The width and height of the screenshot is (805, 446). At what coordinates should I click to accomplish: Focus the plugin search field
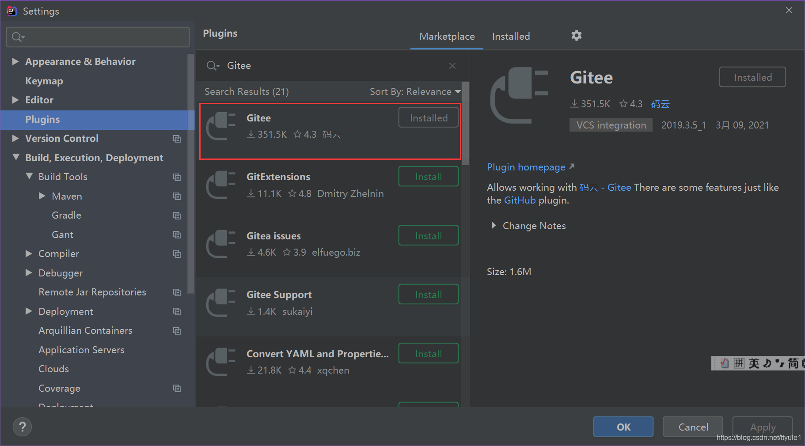click(333, 66)
